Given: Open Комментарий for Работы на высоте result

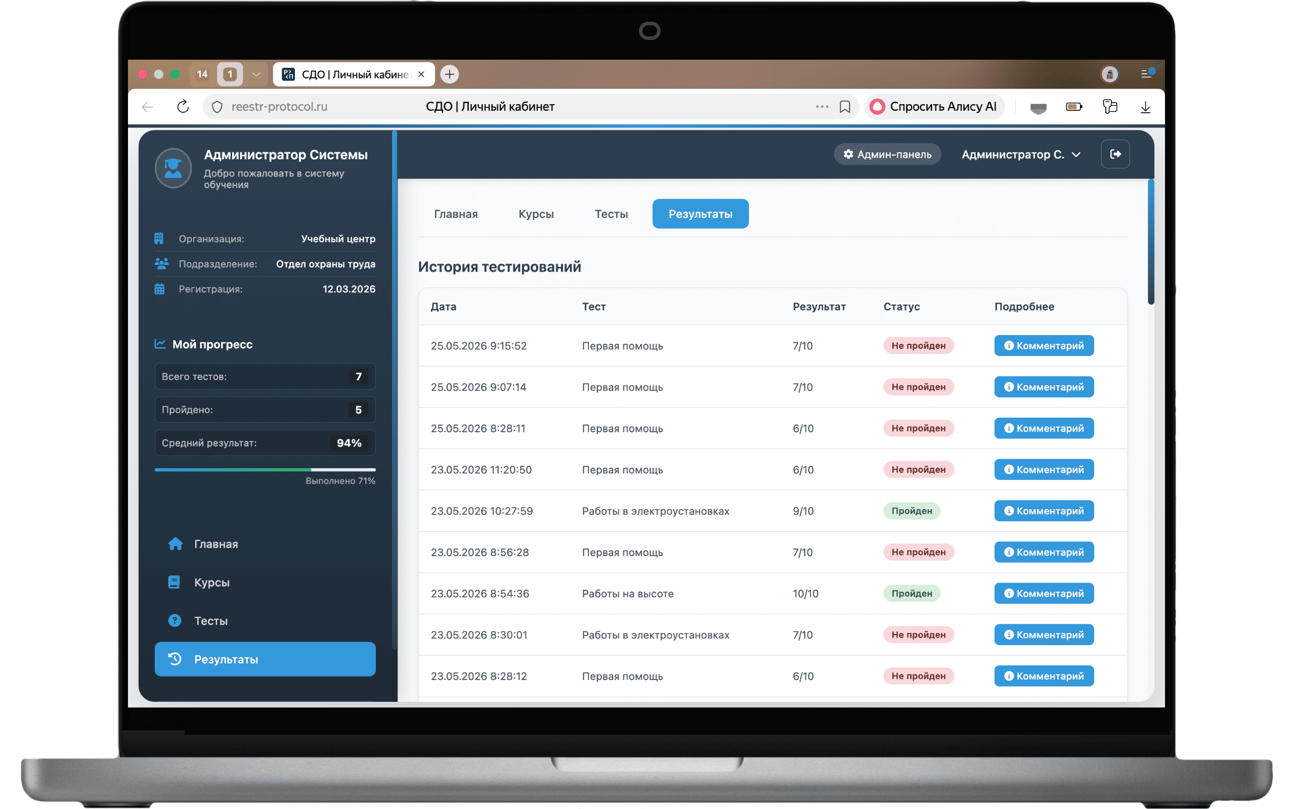Looking at the screenshot, I should (x=1044, y=593).
